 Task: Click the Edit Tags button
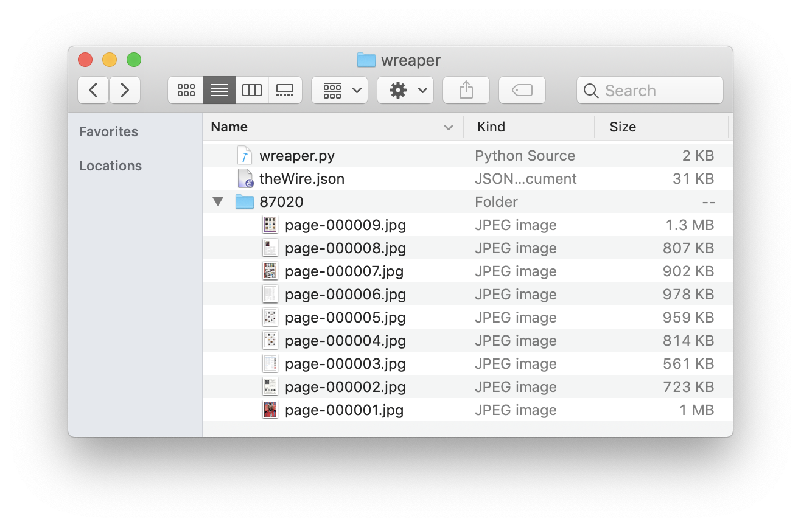coord(522,90)
